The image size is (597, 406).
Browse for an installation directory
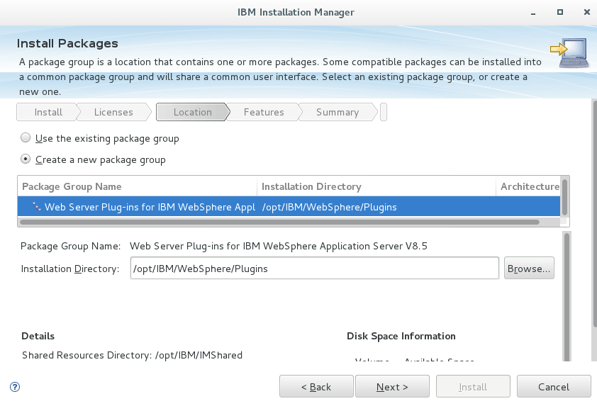529,269
